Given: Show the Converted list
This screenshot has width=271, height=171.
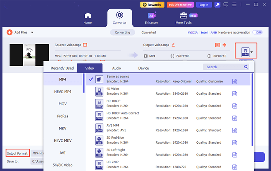Looking at the screenshot, I should click(149, 32).
